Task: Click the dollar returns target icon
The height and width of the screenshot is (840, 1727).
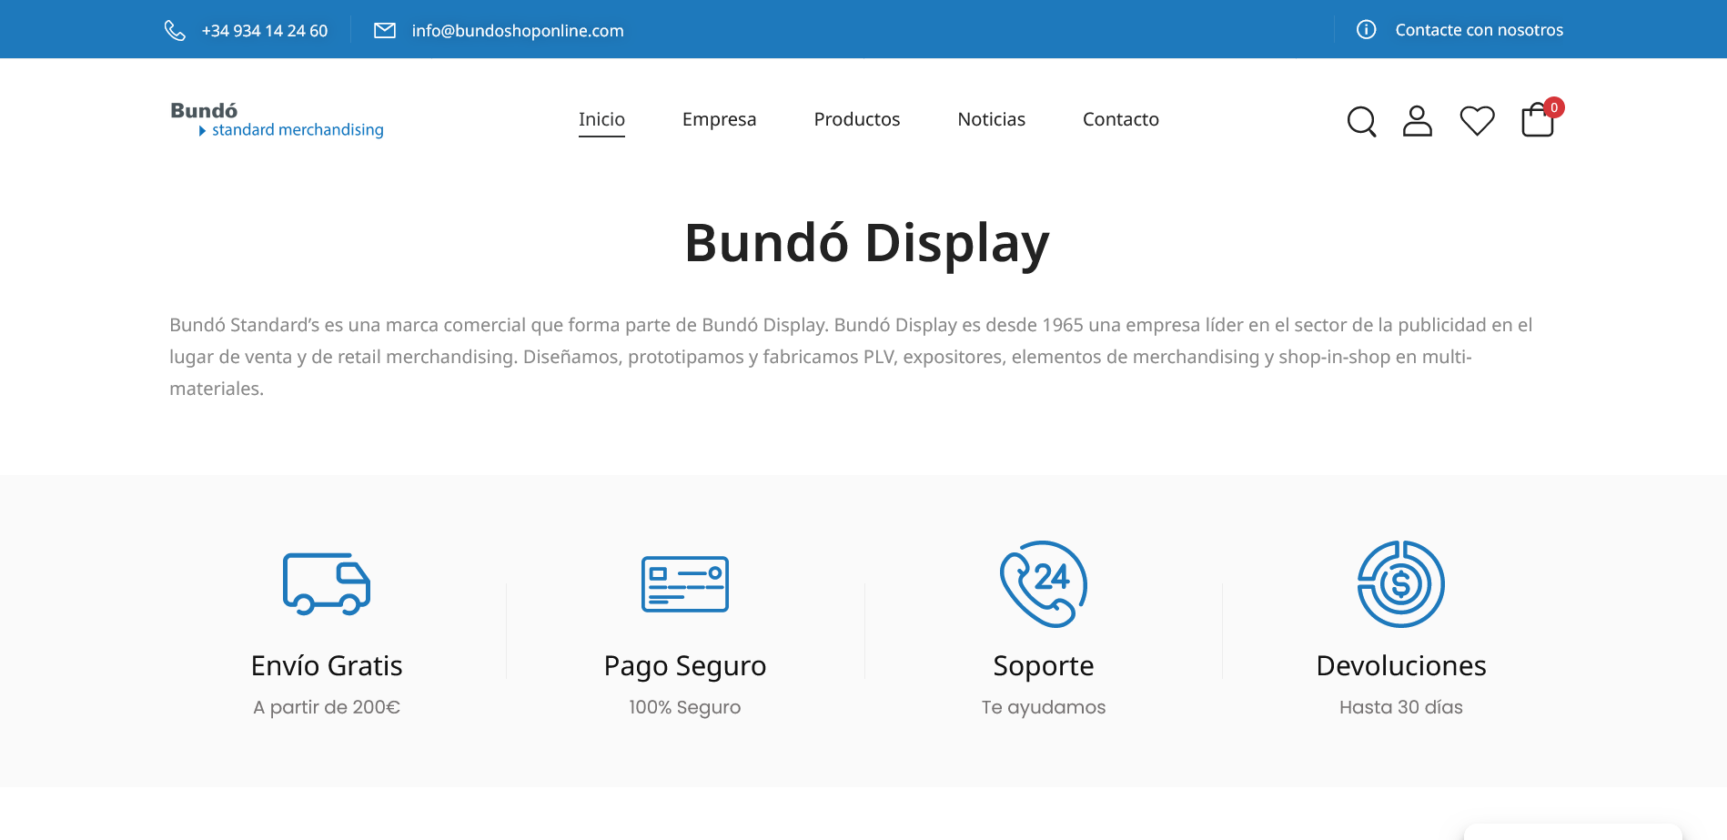Action: click(1401, 584)
